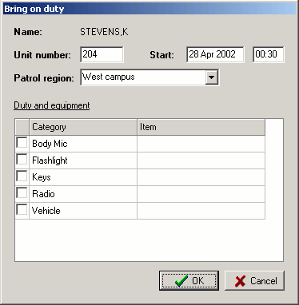Click the OK button
The width and height of the screenshot is (299, 305).
click(189, 280)
